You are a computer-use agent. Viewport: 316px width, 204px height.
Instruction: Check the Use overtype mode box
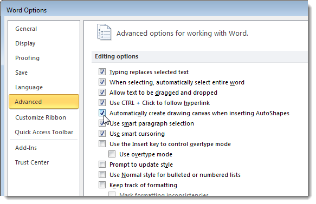[112, 154]
